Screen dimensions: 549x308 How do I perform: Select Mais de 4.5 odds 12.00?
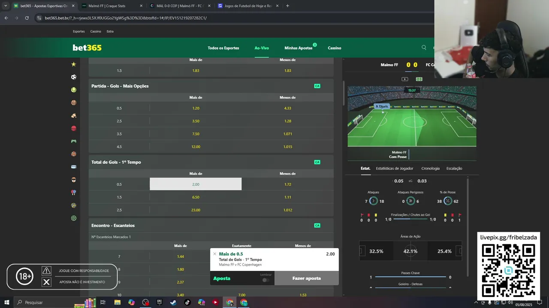pos(196,147)
